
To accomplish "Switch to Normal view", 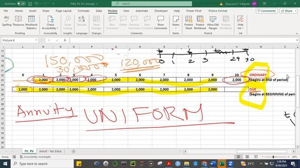I will tap(239, 157).
